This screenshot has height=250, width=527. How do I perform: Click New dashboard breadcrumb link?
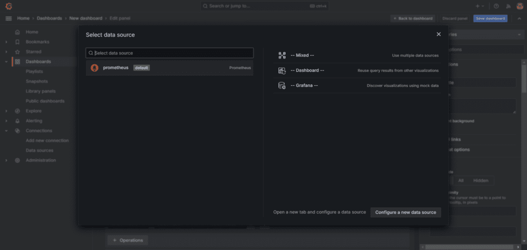[x=86, y=19]
